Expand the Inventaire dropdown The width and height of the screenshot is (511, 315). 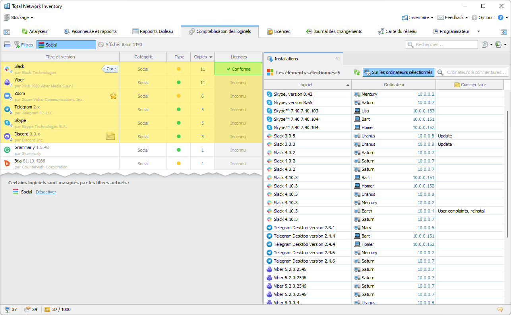(x=417, y=17)
